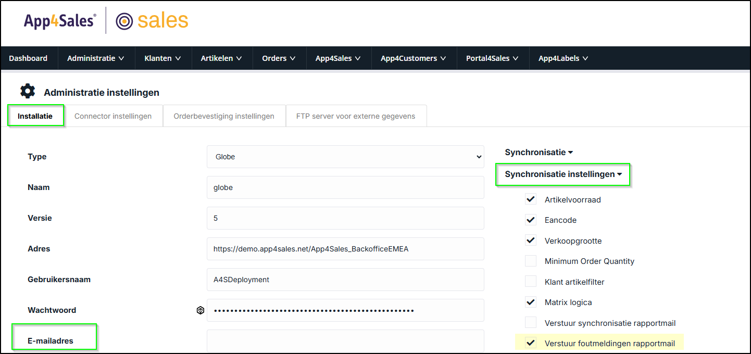751x354 pixels.
Task: Click the Wachtwoord password field
Action: point(345,310)
